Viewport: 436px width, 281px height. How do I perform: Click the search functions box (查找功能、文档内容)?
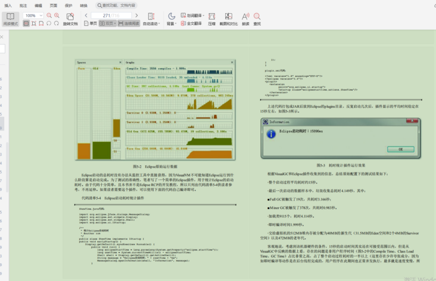click(117, 5)
